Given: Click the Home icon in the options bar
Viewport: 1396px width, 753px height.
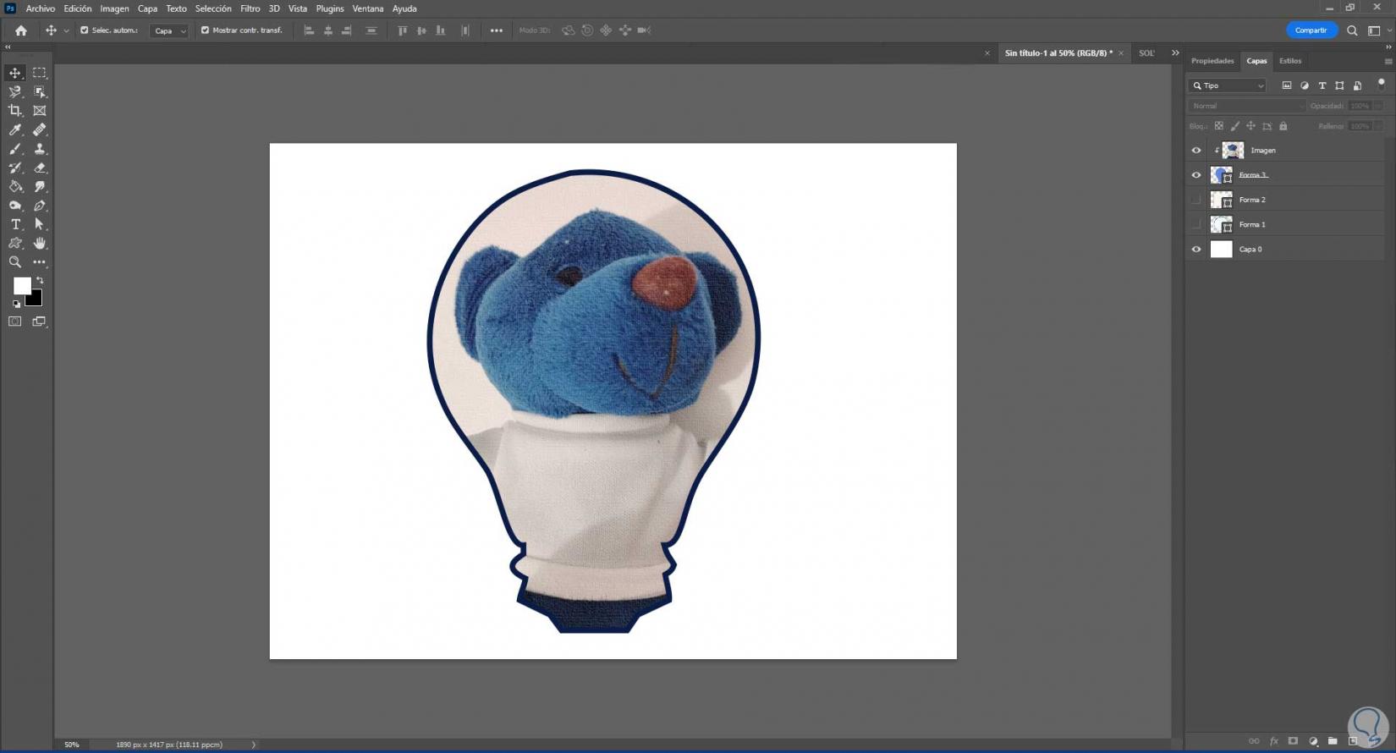Looking at the screenshot, I should pos(21,30).
